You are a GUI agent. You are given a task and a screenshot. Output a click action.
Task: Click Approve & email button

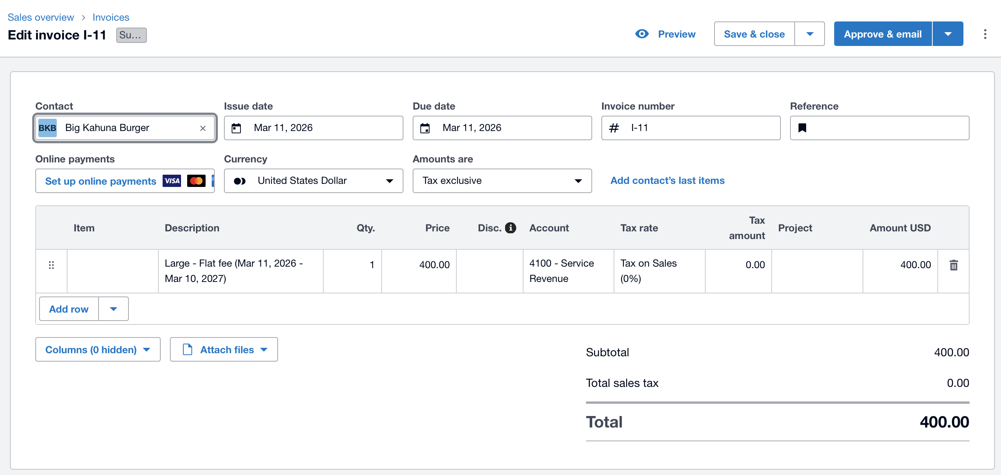883,34
